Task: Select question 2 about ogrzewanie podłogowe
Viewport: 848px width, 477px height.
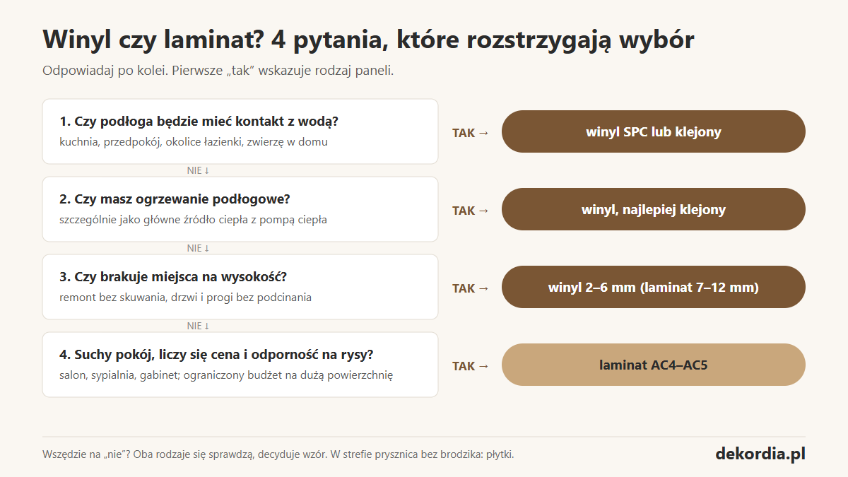Action: pyautogui.click(x=240, y=209)
